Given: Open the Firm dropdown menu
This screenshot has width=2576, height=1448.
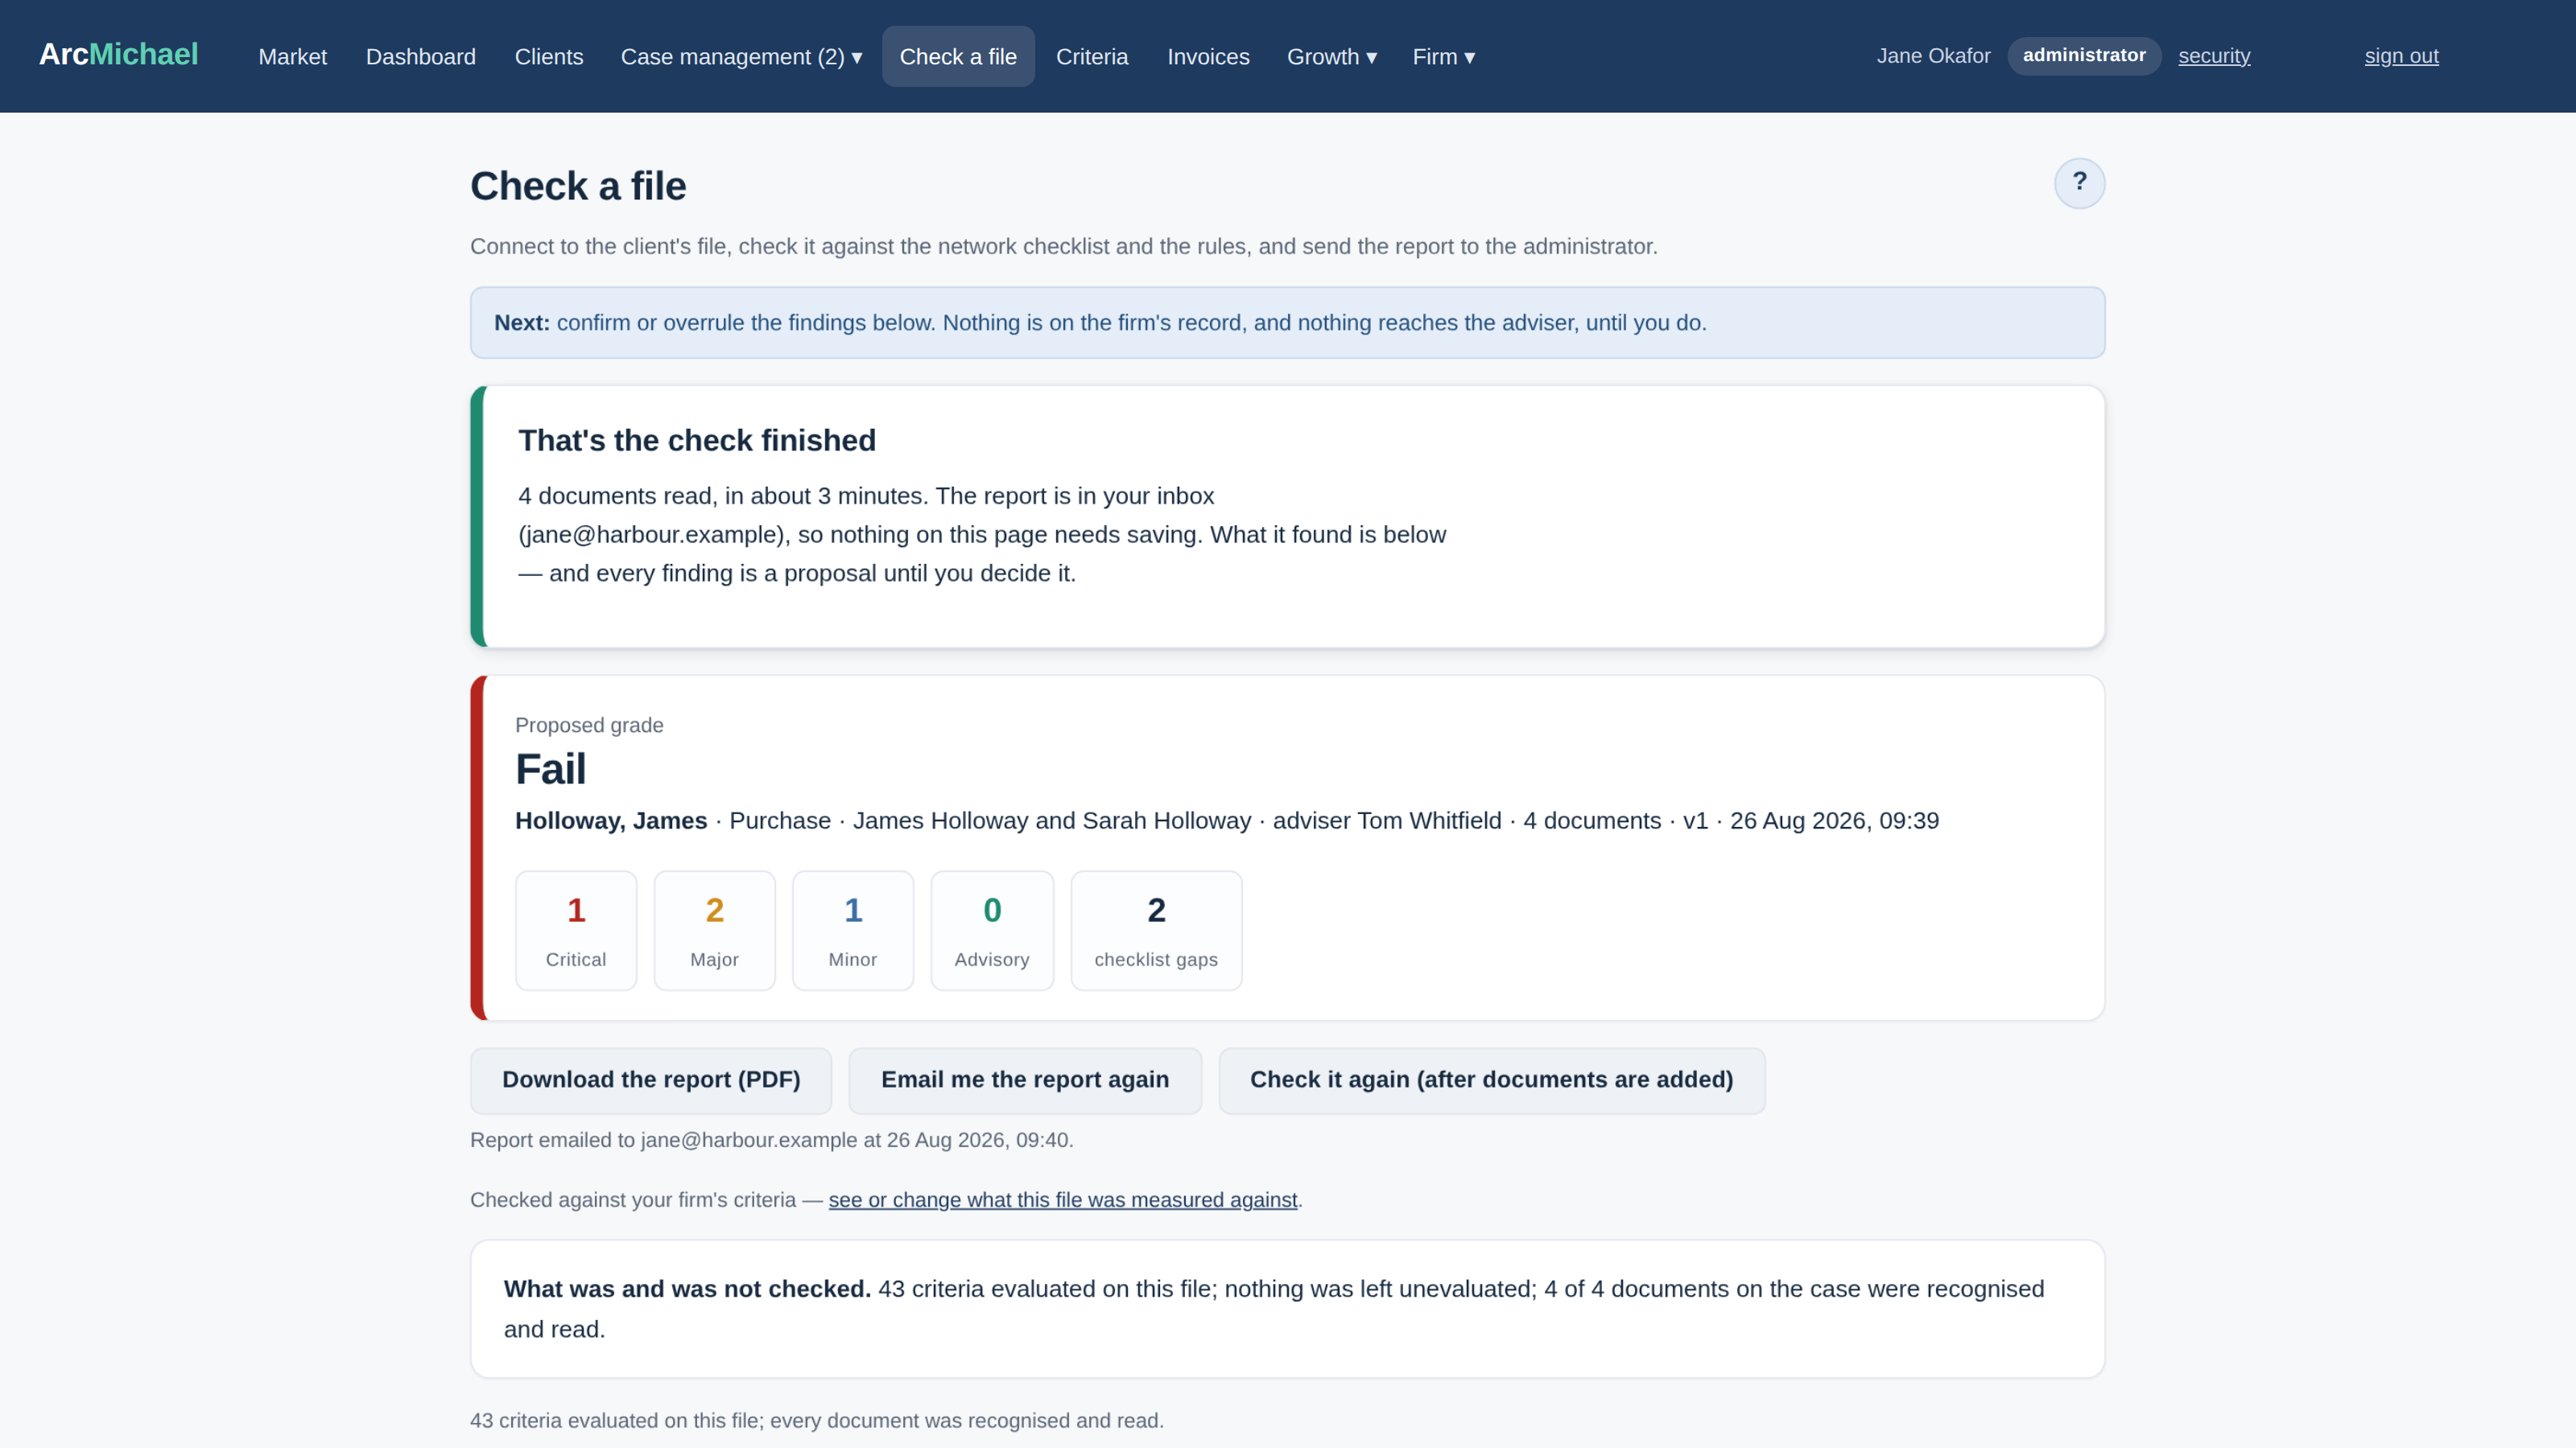Looking at the screenshot, I should (x=1443, y=57).
